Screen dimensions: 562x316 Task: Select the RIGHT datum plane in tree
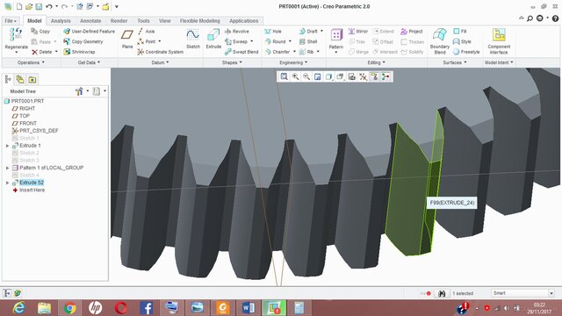click(24, 108)
